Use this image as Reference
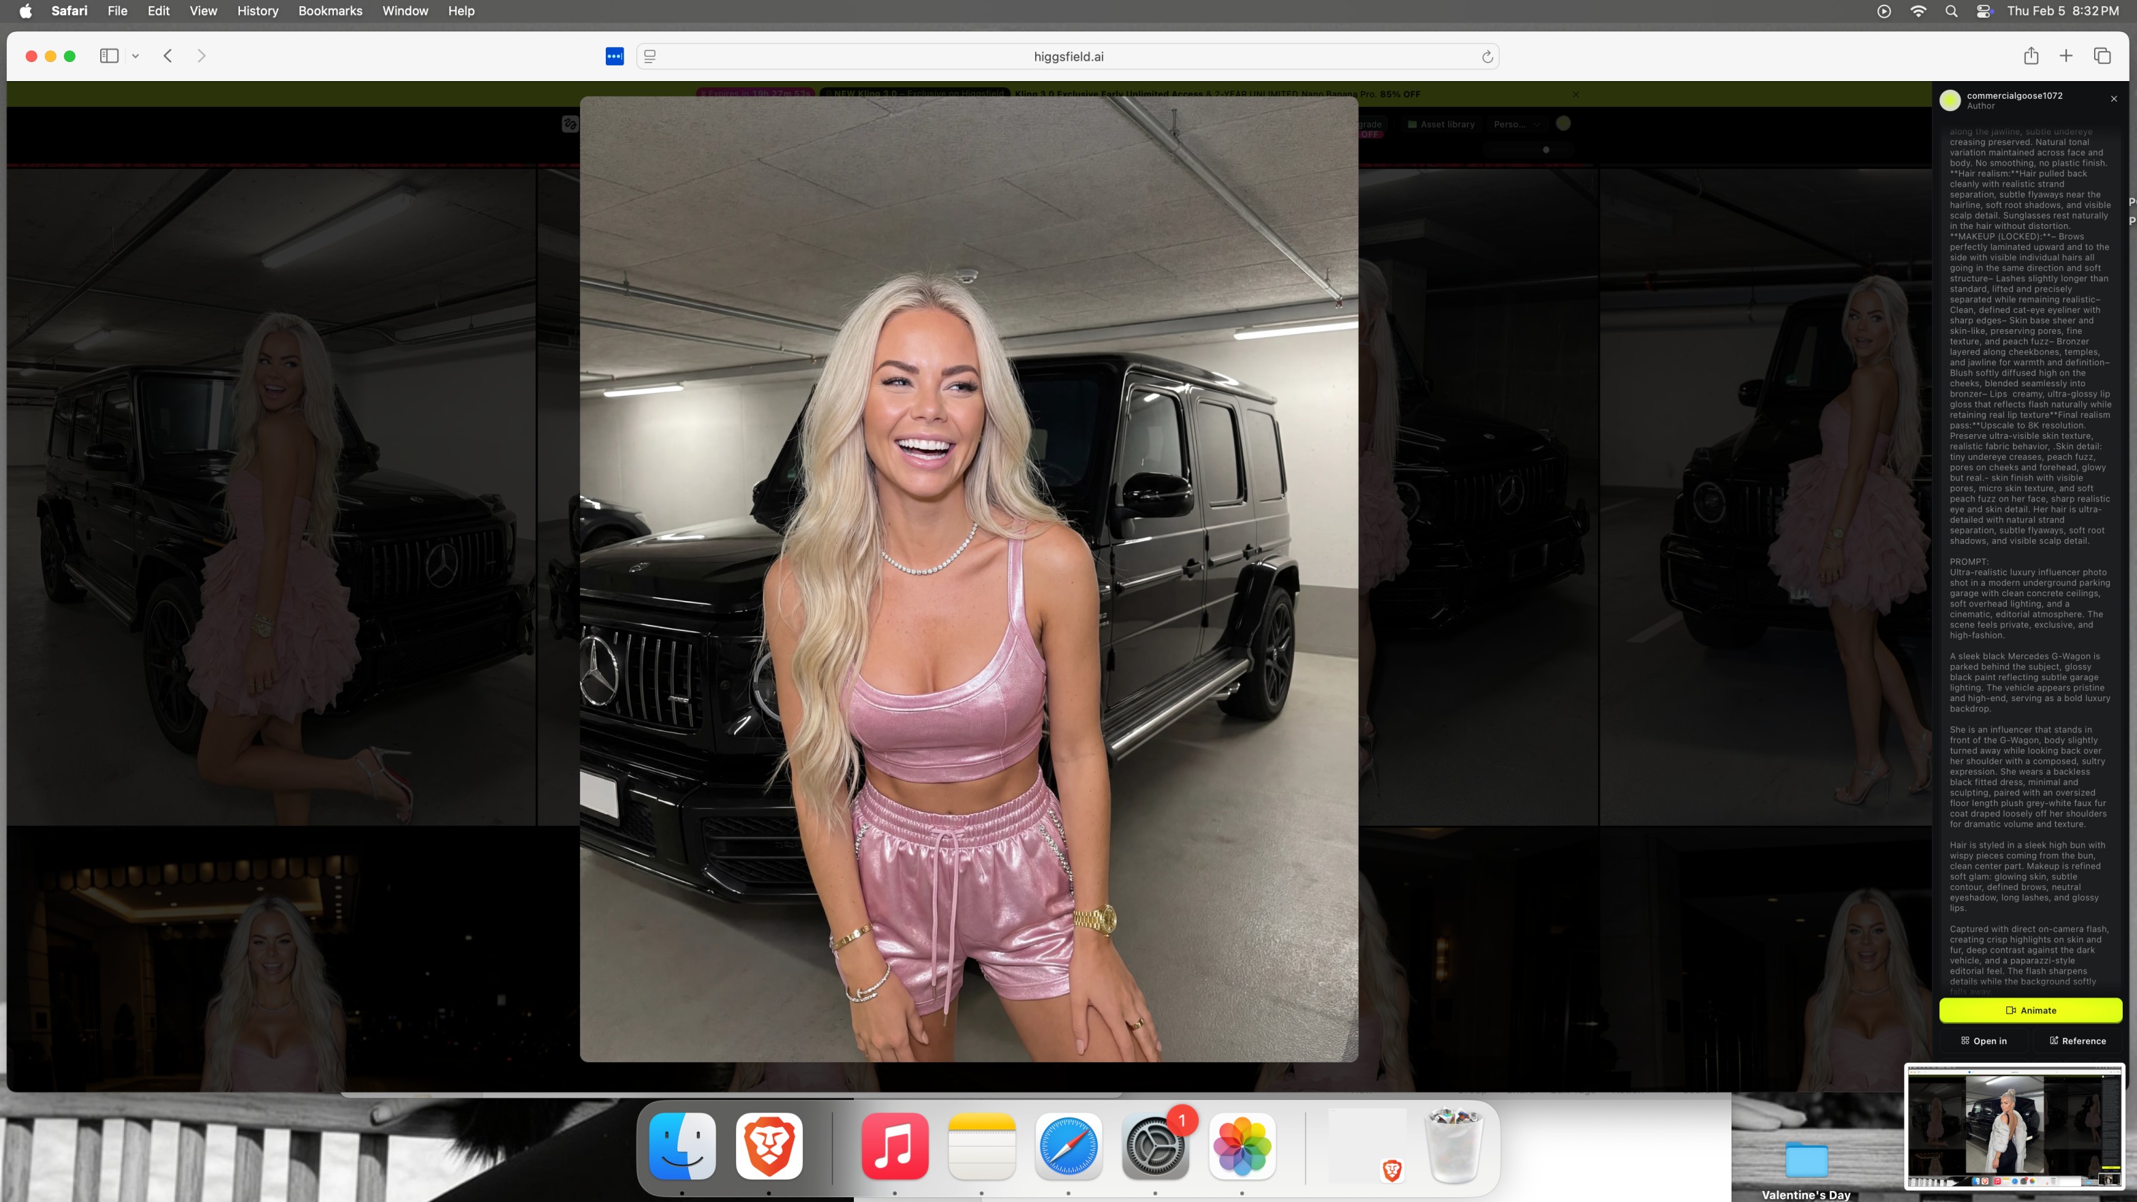 (x=2077, y=1041)
